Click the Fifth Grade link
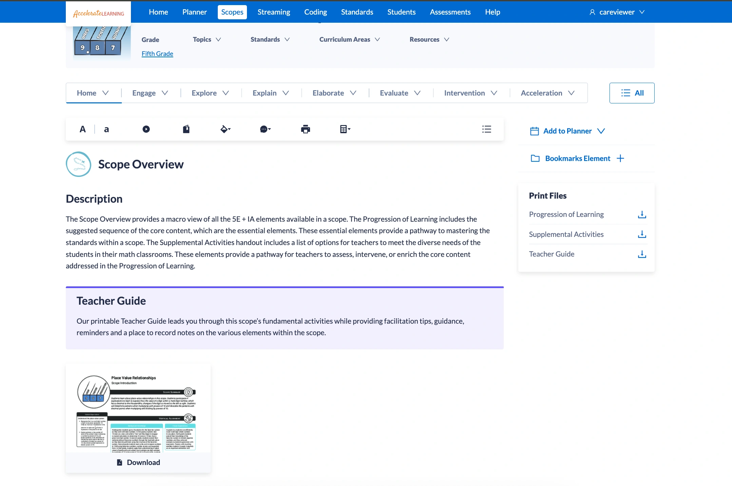 click(157, 54)
